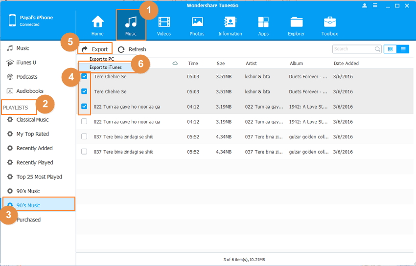This screenshot has width=416, height=266.
Task: Check last 037 Tere bina zindagi row
Action: pyautogui.click(x=84, y=152)
